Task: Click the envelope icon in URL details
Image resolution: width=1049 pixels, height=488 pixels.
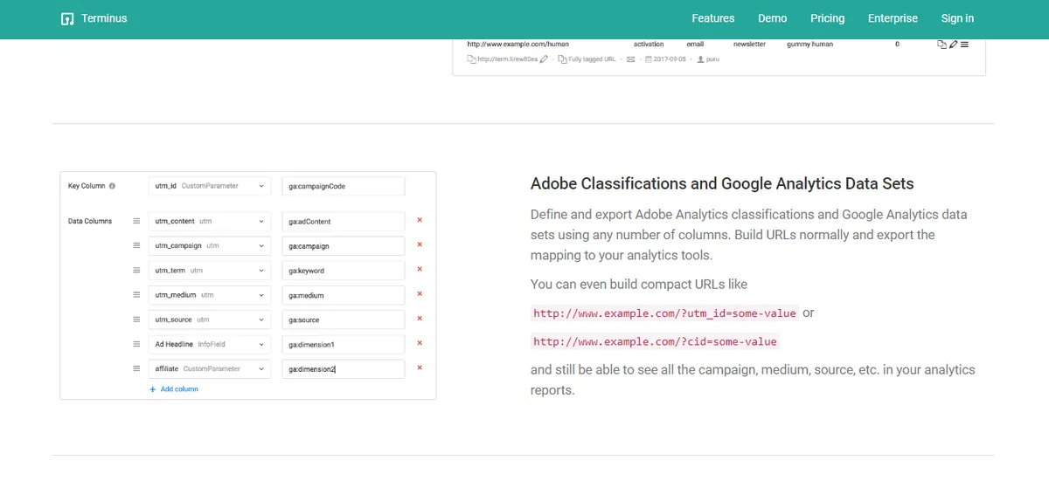Action: [630, 59]
